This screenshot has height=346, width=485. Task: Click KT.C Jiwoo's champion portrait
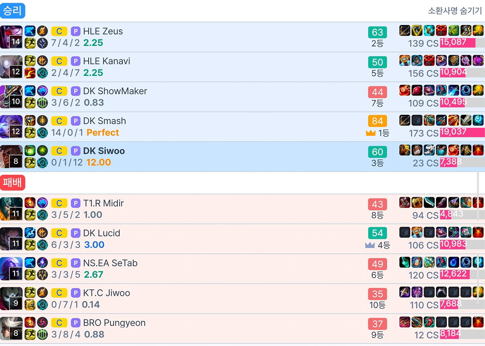(11, 299)
